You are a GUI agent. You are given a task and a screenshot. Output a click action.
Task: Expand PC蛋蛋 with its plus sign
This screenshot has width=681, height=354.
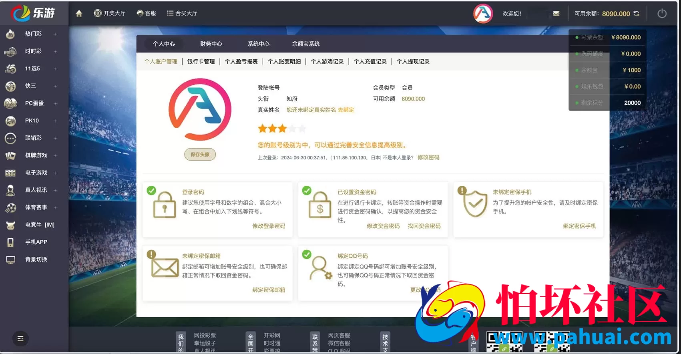55,103
